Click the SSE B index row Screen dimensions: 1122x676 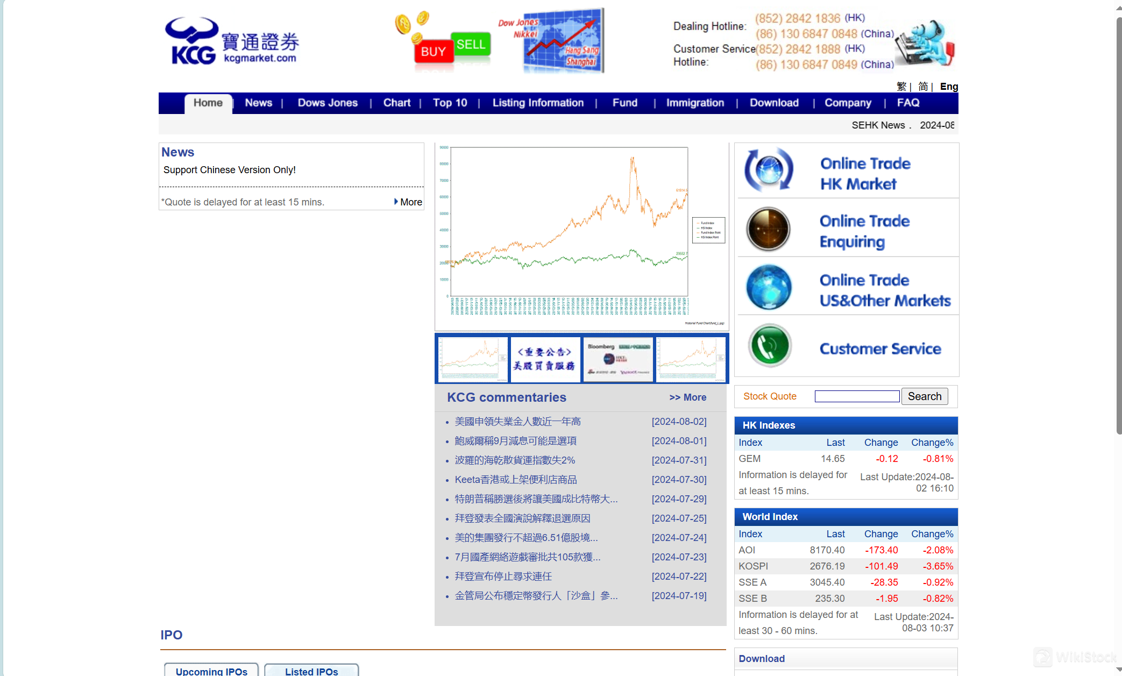coord(846,599)
